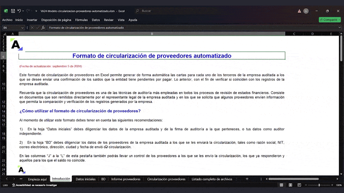
Task: Add a new sheet with plus icon
Action: click(x=247, y=179)
